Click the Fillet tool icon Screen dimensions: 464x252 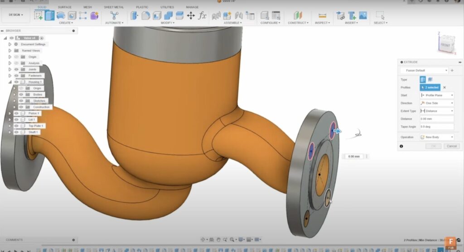pyautogui.click(x=145, y=15)
